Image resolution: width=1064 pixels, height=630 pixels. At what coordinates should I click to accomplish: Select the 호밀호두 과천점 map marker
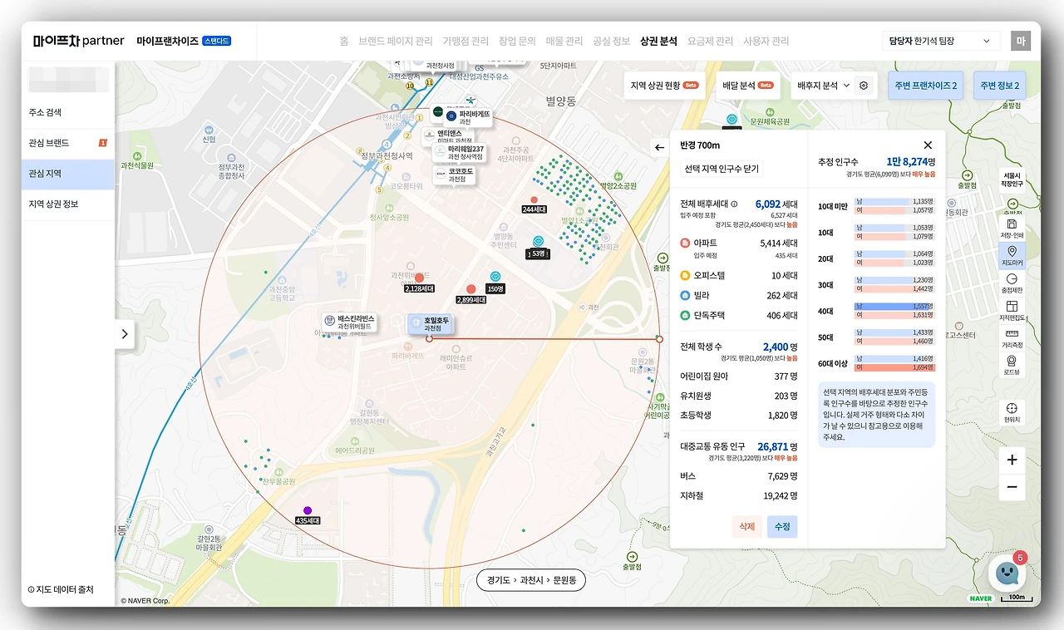coord(431,323)
